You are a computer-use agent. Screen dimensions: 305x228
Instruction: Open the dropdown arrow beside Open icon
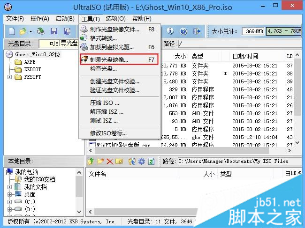coord(30,31)
